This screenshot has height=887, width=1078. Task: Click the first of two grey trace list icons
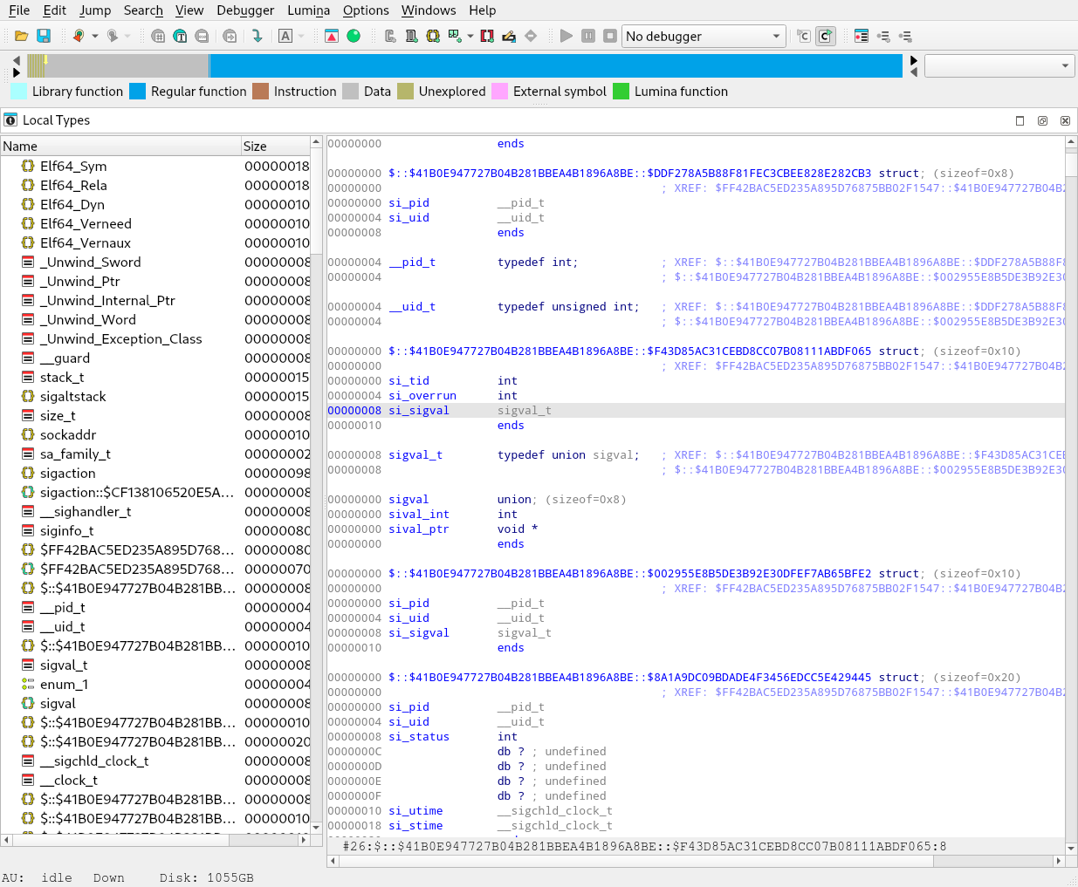click(x=883, y=36)
